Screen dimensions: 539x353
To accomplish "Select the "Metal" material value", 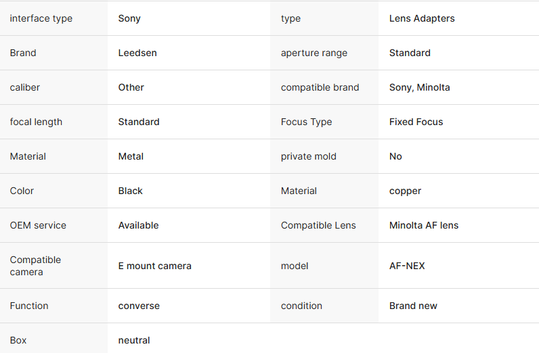I will (131, 156).
